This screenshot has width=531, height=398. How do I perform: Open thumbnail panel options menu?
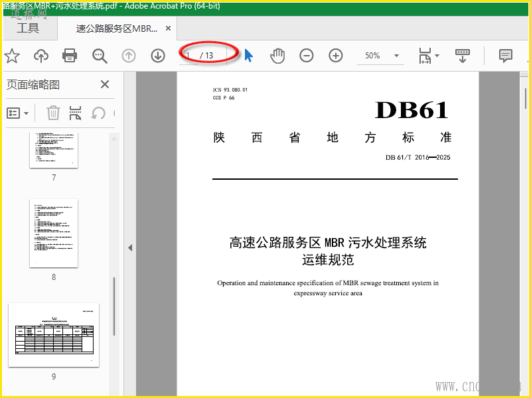(x=18, y=113)
